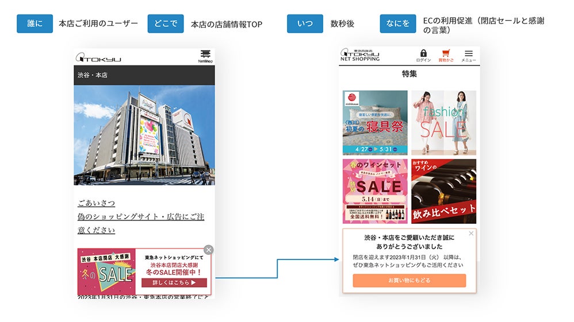Open the 偽のショッピングサイト warning link
The height and width of the screenshot is (322, 574).
point(141,223)
